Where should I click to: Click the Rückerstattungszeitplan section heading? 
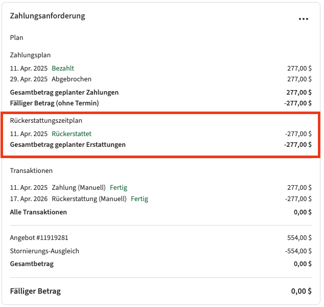tap(46, 121)
